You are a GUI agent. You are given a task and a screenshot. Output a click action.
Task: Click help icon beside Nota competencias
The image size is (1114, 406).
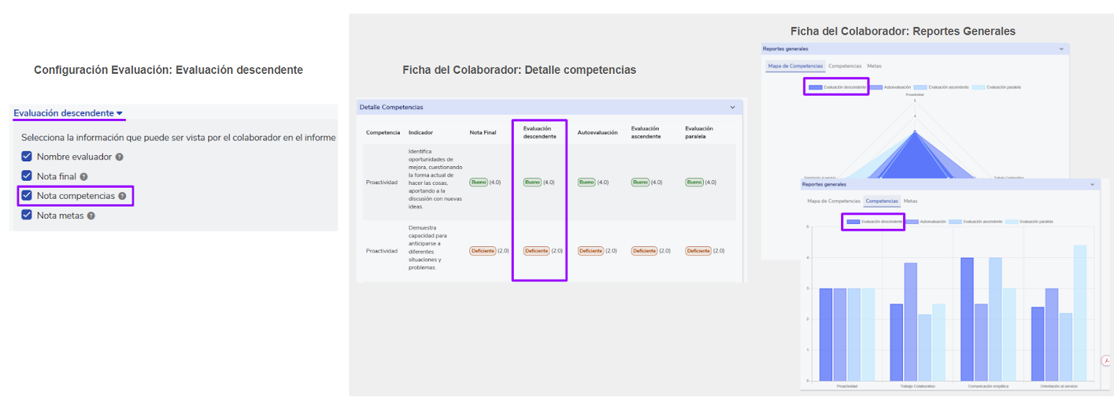[123, 196]
